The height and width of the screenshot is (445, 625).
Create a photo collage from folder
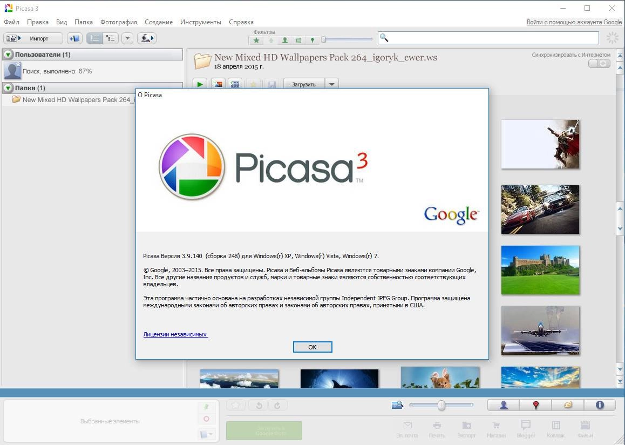(x=218, y=84)
